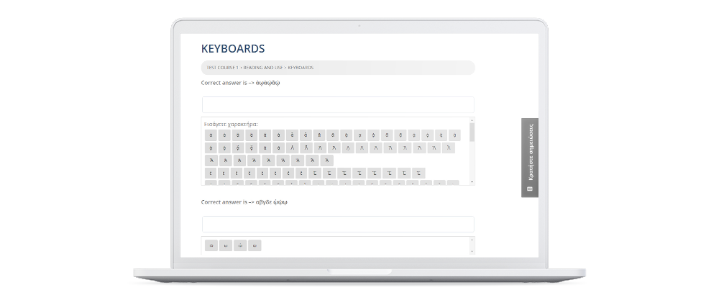Screen dimensions: 719x303
Task: Click 'Correct answer is' αβγδε text
Action: [x=244, y=202]
